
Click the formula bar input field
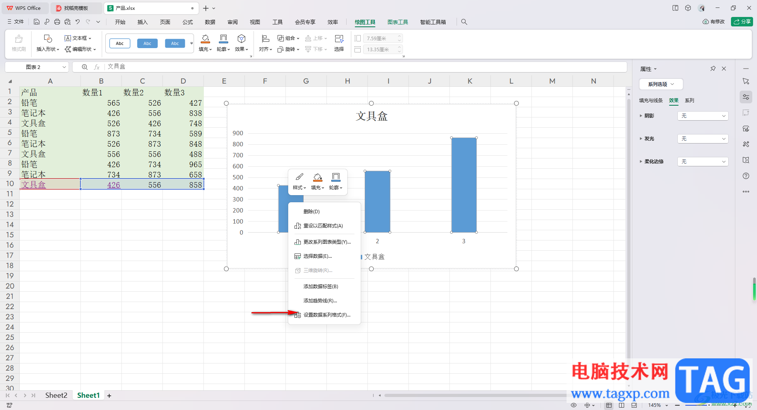coord(365,67)
